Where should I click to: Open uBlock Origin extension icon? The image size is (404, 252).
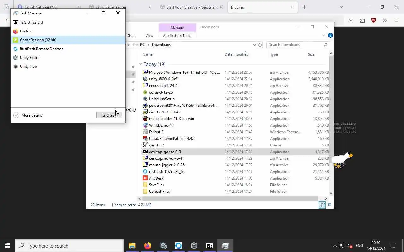tap(374, 20)
